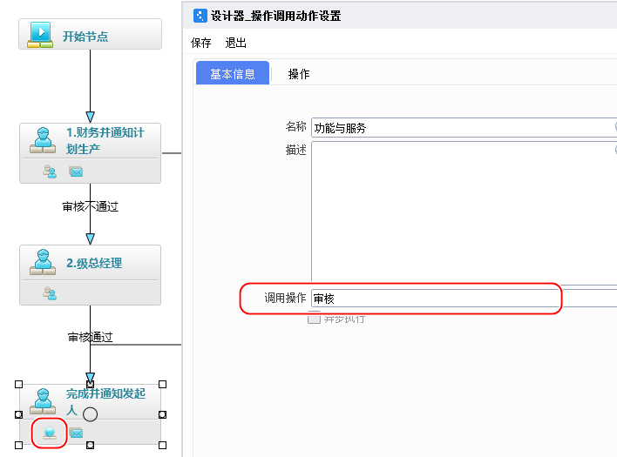Open the participants icon under 2.级总经理
The width and height of the screenshot is (617, 457).
coord(50,293)
